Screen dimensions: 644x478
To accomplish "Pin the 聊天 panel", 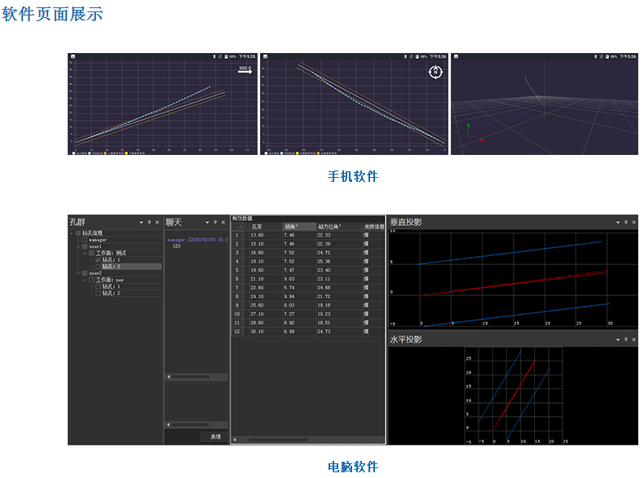I will pyautogui.click(x=215, y=222).
